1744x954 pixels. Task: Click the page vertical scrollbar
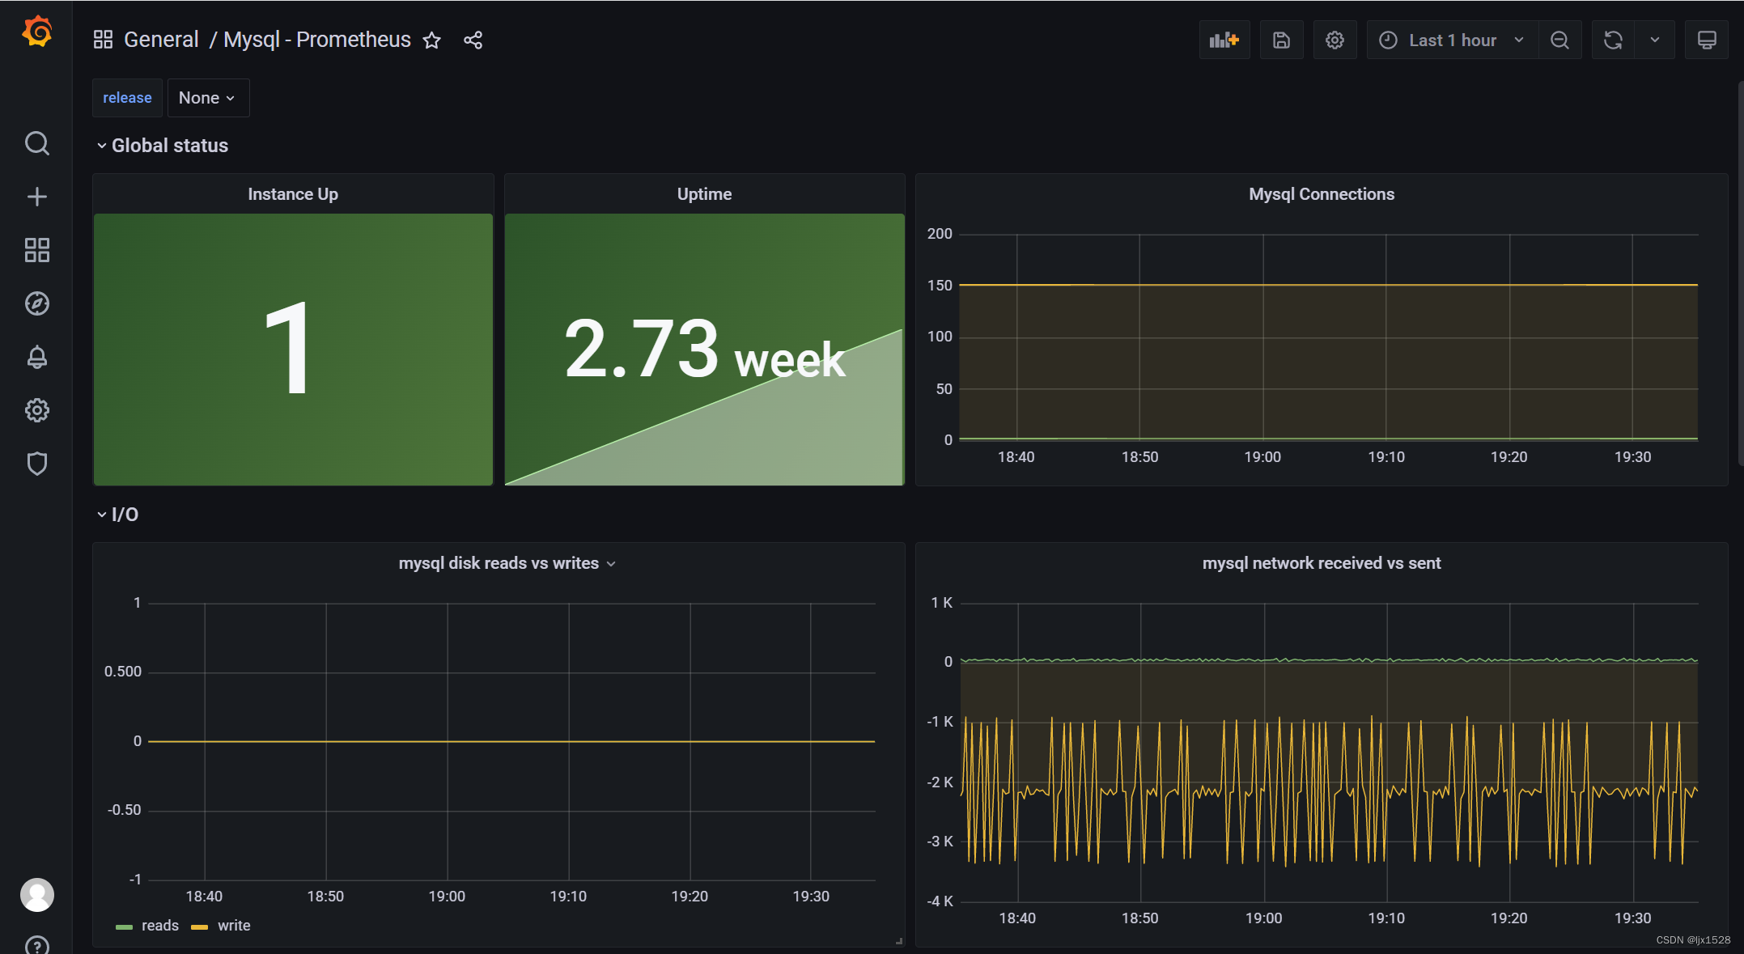pos(1740,273)
